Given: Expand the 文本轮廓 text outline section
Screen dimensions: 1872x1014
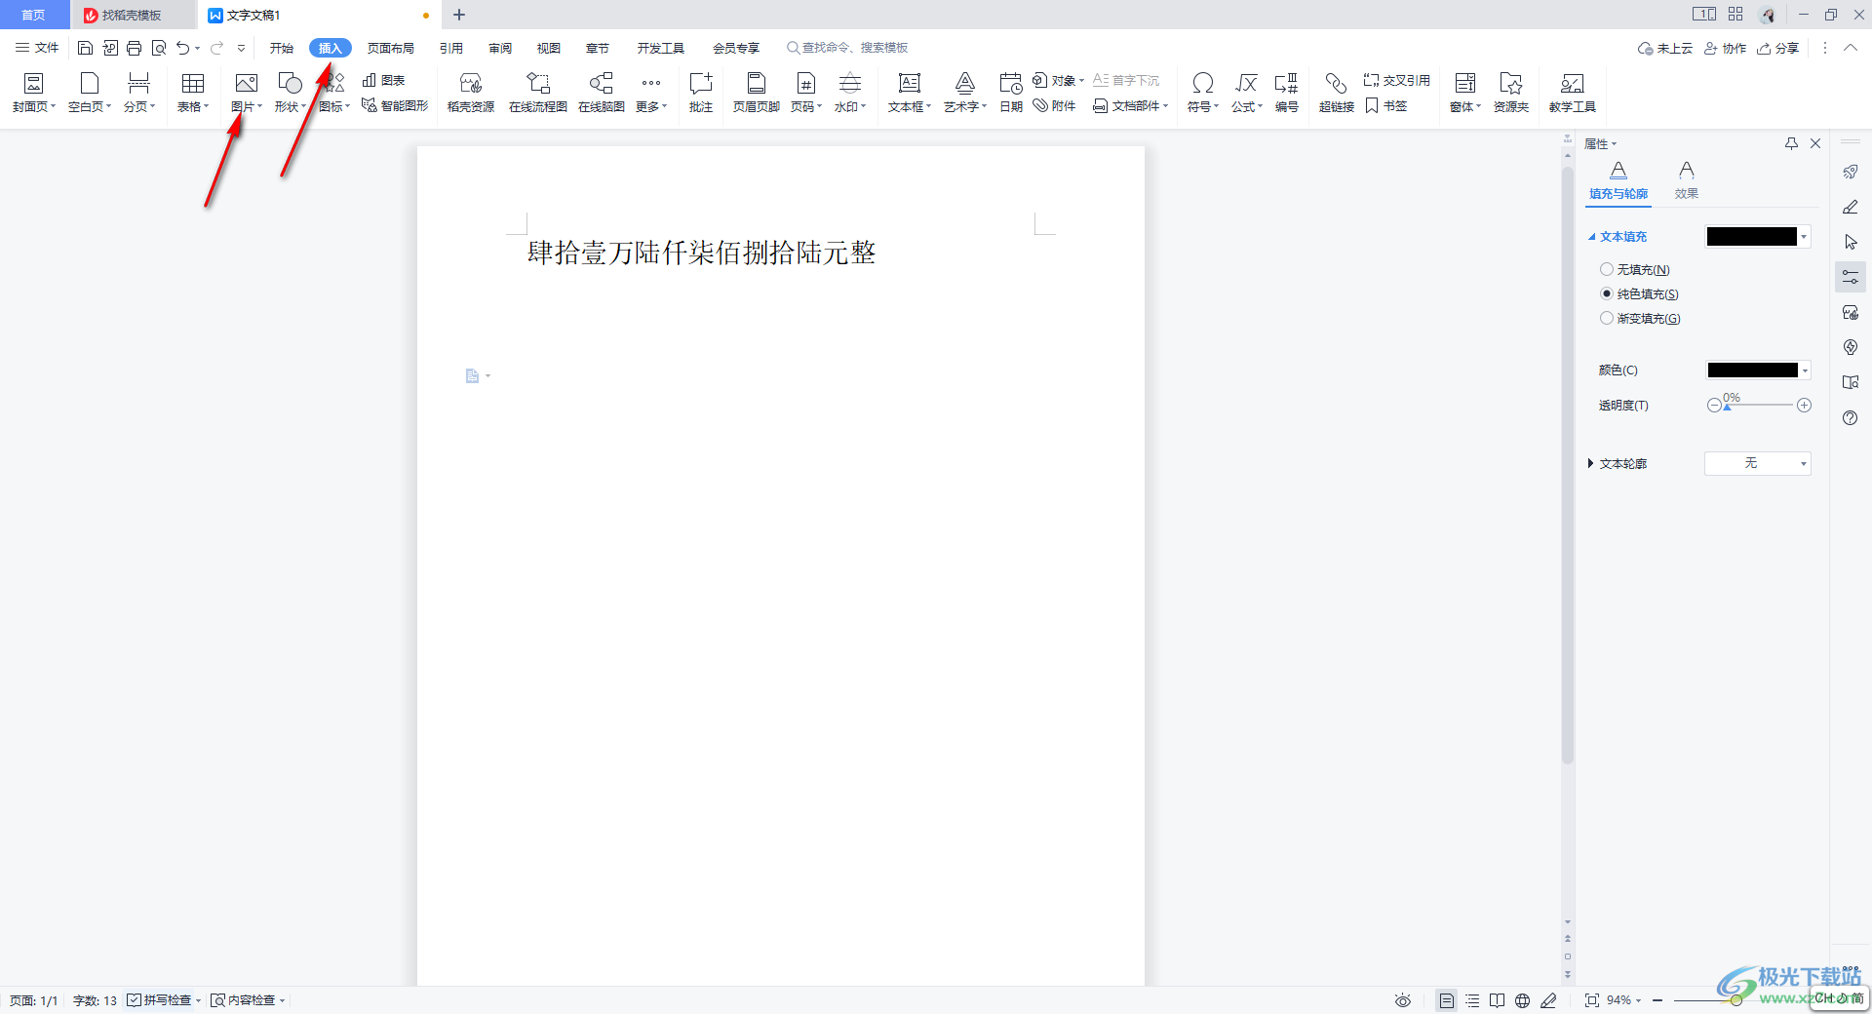Looking at the screenshot, I should pyautogui.click(x=1591, y=463).
